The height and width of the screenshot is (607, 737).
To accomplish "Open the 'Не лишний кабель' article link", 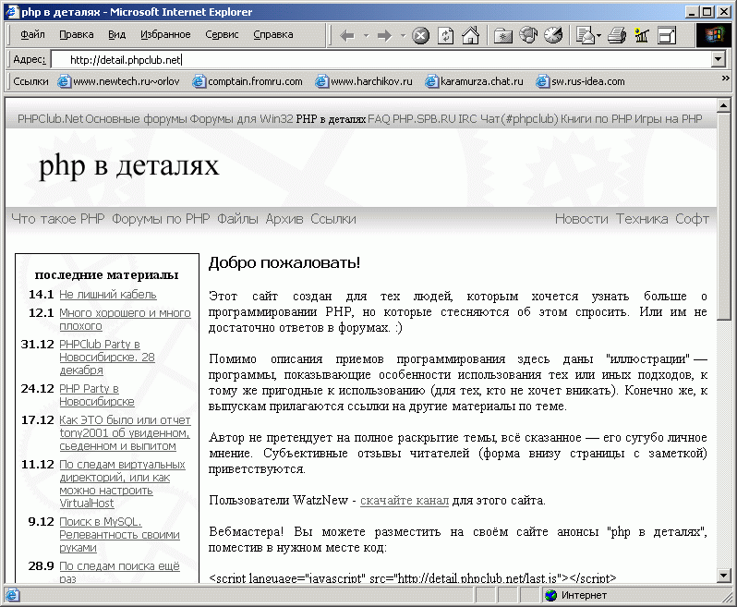I will (108, 295).
